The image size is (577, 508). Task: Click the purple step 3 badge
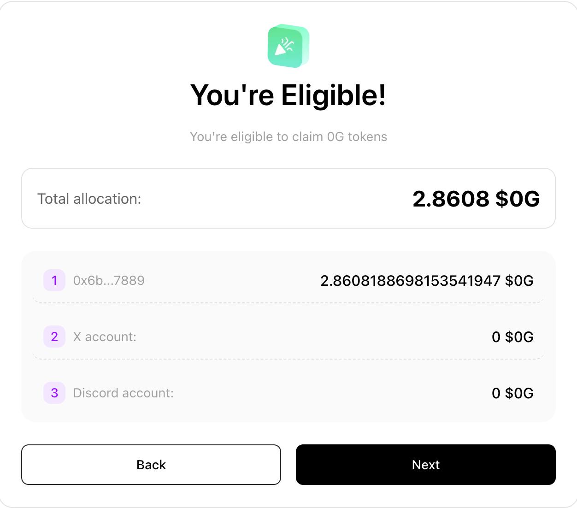point(54,393)
